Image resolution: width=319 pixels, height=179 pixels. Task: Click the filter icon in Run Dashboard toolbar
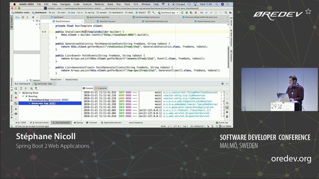pos(36,89)
